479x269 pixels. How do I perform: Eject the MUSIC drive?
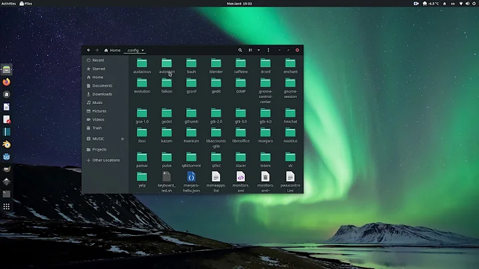pos(122,138)
